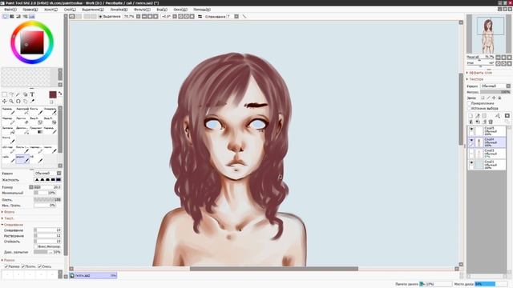Toggle the Размер pressure checkbox
Image resolution: width=513 pixels, height=288 pixels.
click(6, 266)
